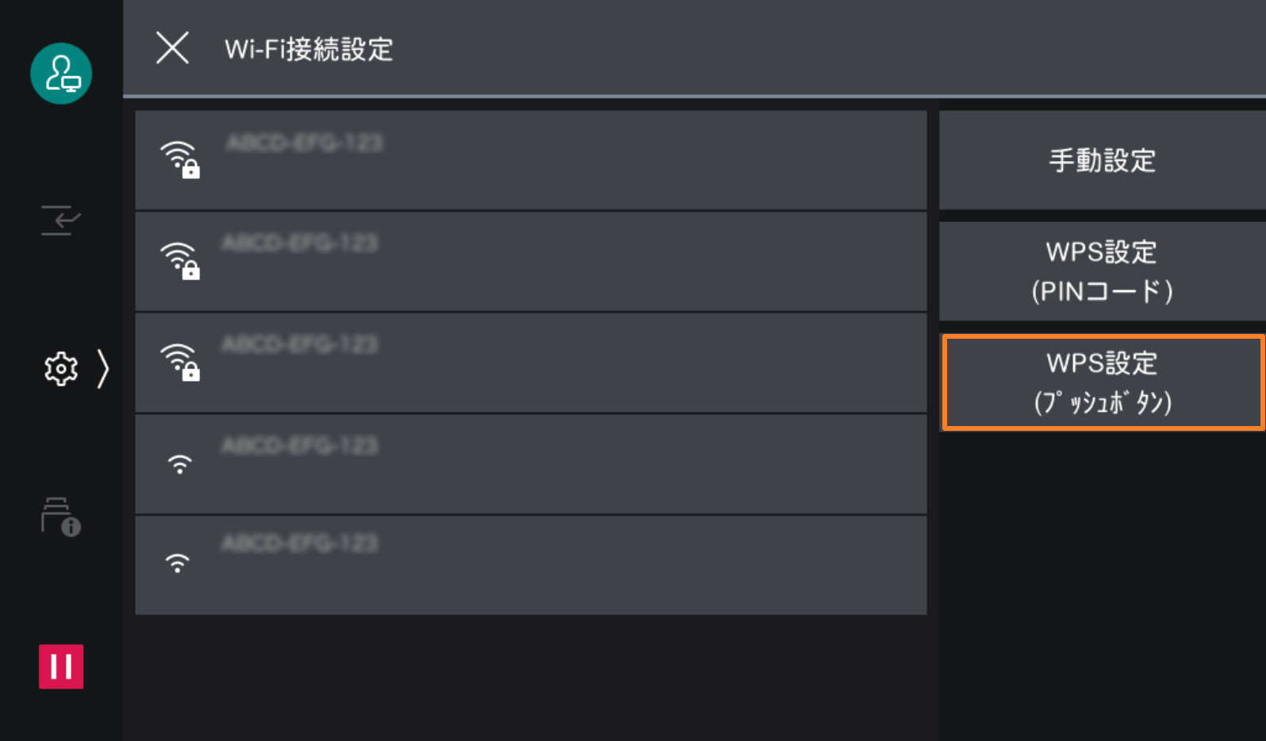This screenshot has width=1266, height=741.
Task: Open the printer device information icon
Action: click(61, 517)
